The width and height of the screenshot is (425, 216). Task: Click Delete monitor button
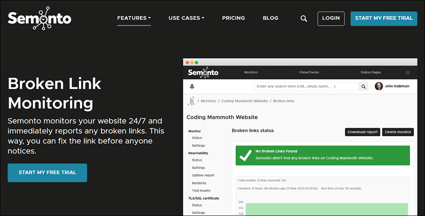click(x=398, y=132)
